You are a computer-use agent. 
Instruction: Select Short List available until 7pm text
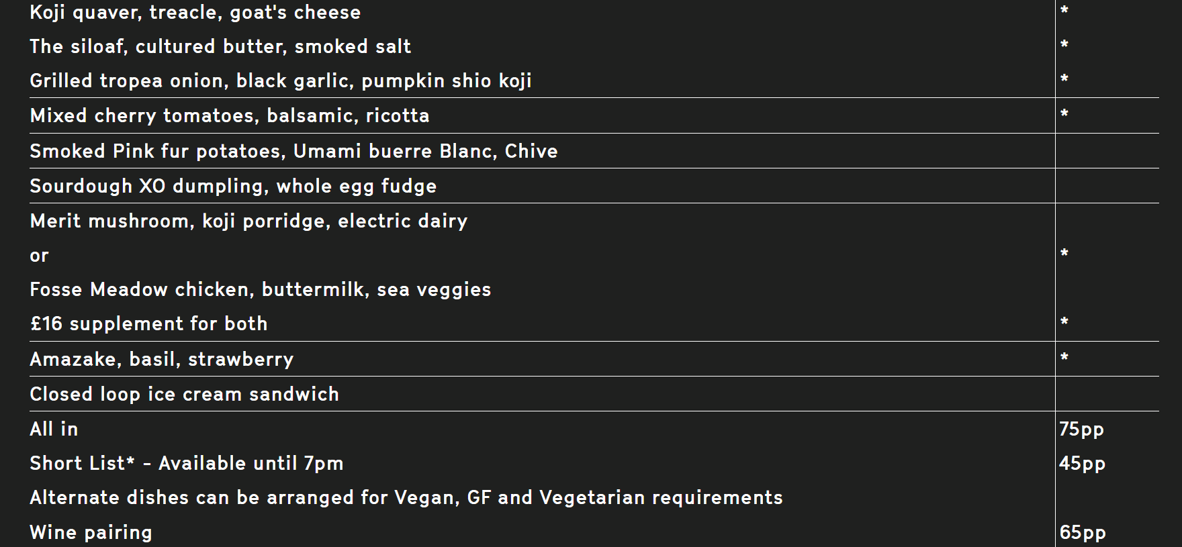187,464
